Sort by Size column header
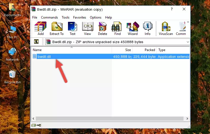 [122, 50]
